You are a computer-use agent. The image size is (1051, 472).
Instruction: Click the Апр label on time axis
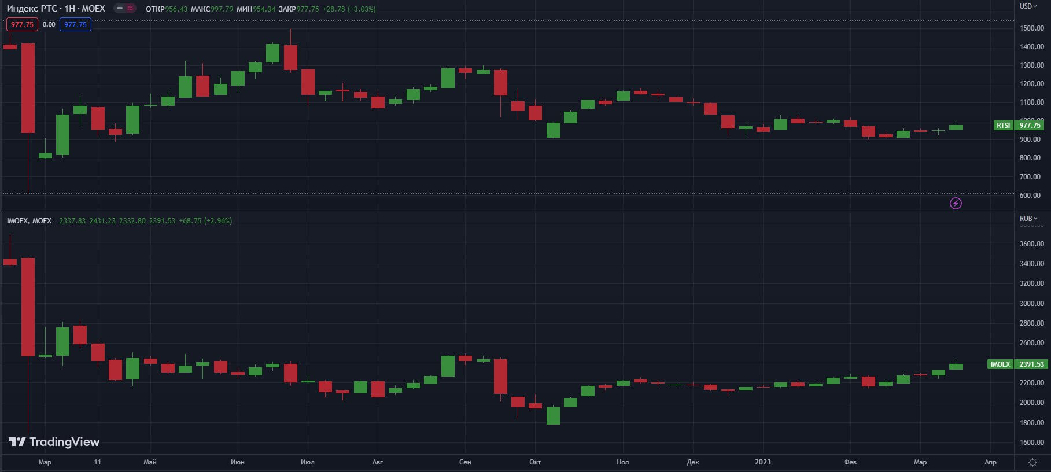[x=990, y=462]
